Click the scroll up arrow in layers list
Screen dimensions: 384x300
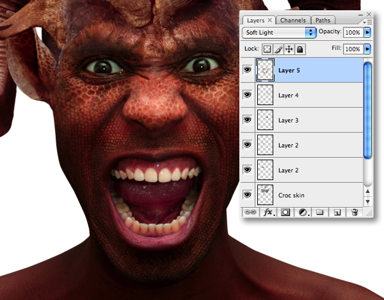pyautogui.click(x=367, y=191)
